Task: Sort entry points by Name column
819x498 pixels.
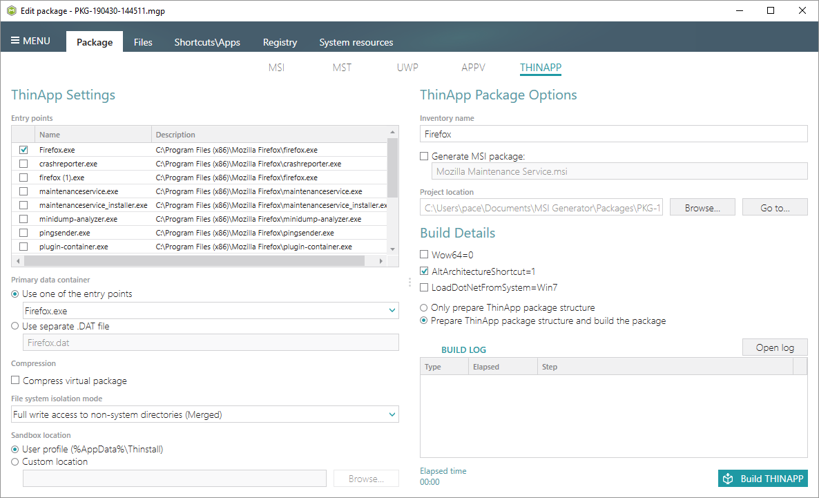Action: (93, 134)
